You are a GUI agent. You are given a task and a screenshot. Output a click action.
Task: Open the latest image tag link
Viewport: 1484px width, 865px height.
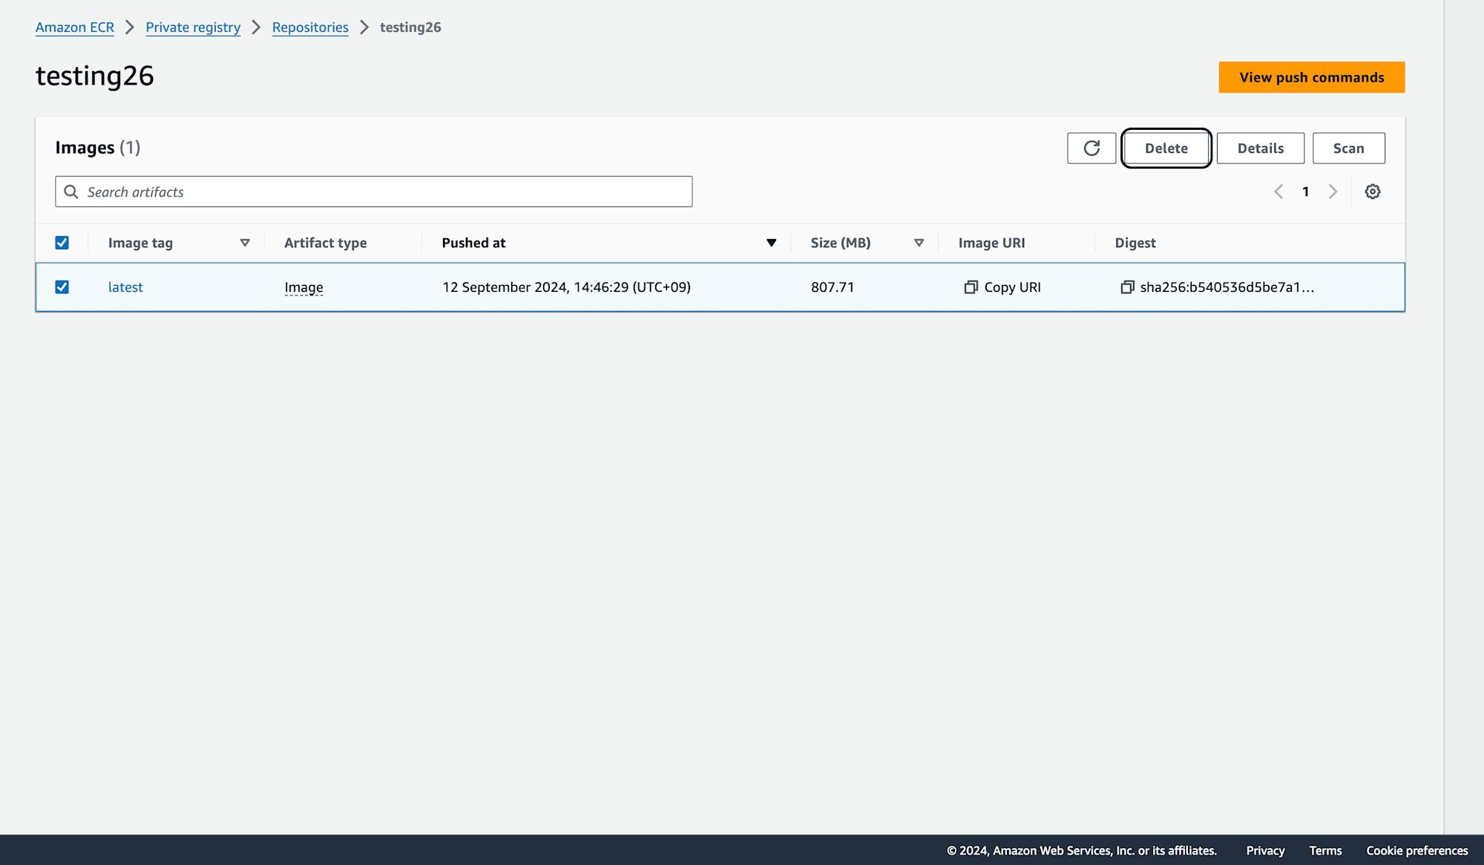[x=125, y=287]
